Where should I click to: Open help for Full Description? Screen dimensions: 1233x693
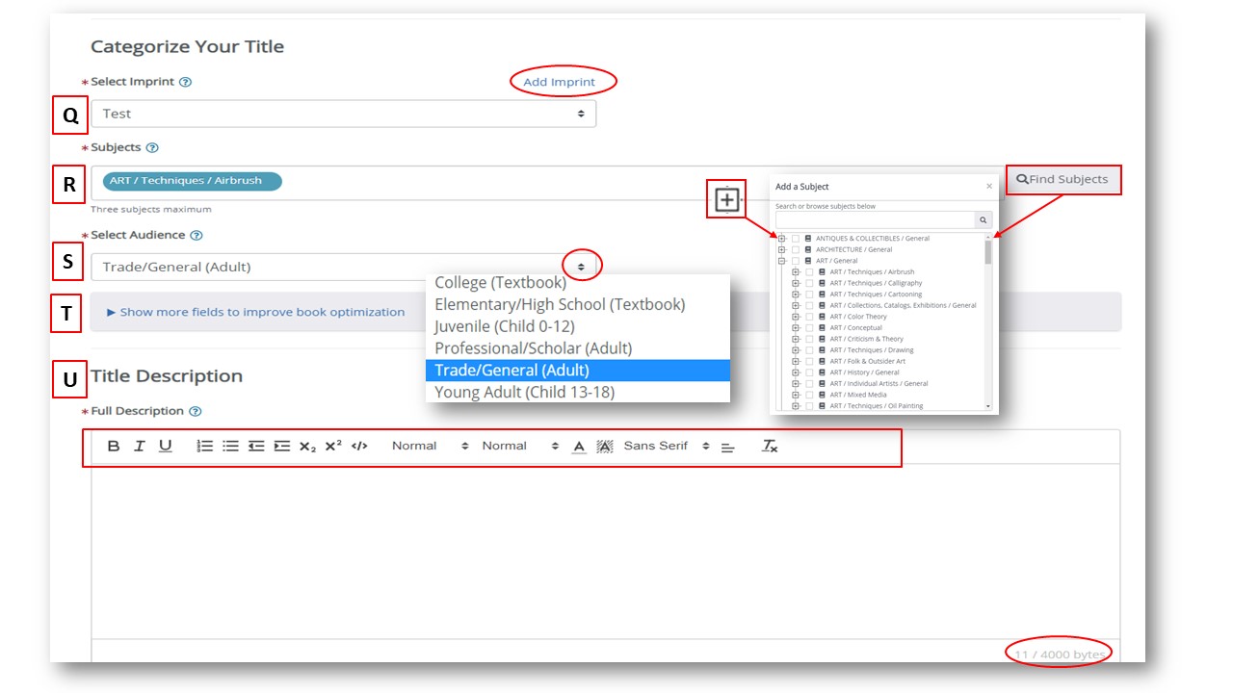[x=196, y=411]
